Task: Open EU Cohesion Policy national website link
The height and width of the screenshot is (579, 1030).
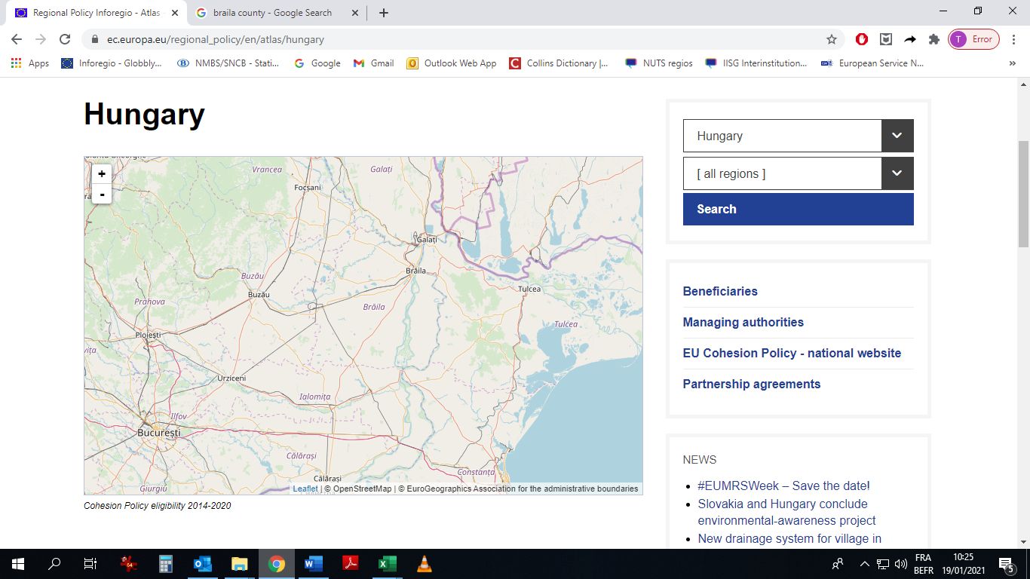Action: [792, 353]
